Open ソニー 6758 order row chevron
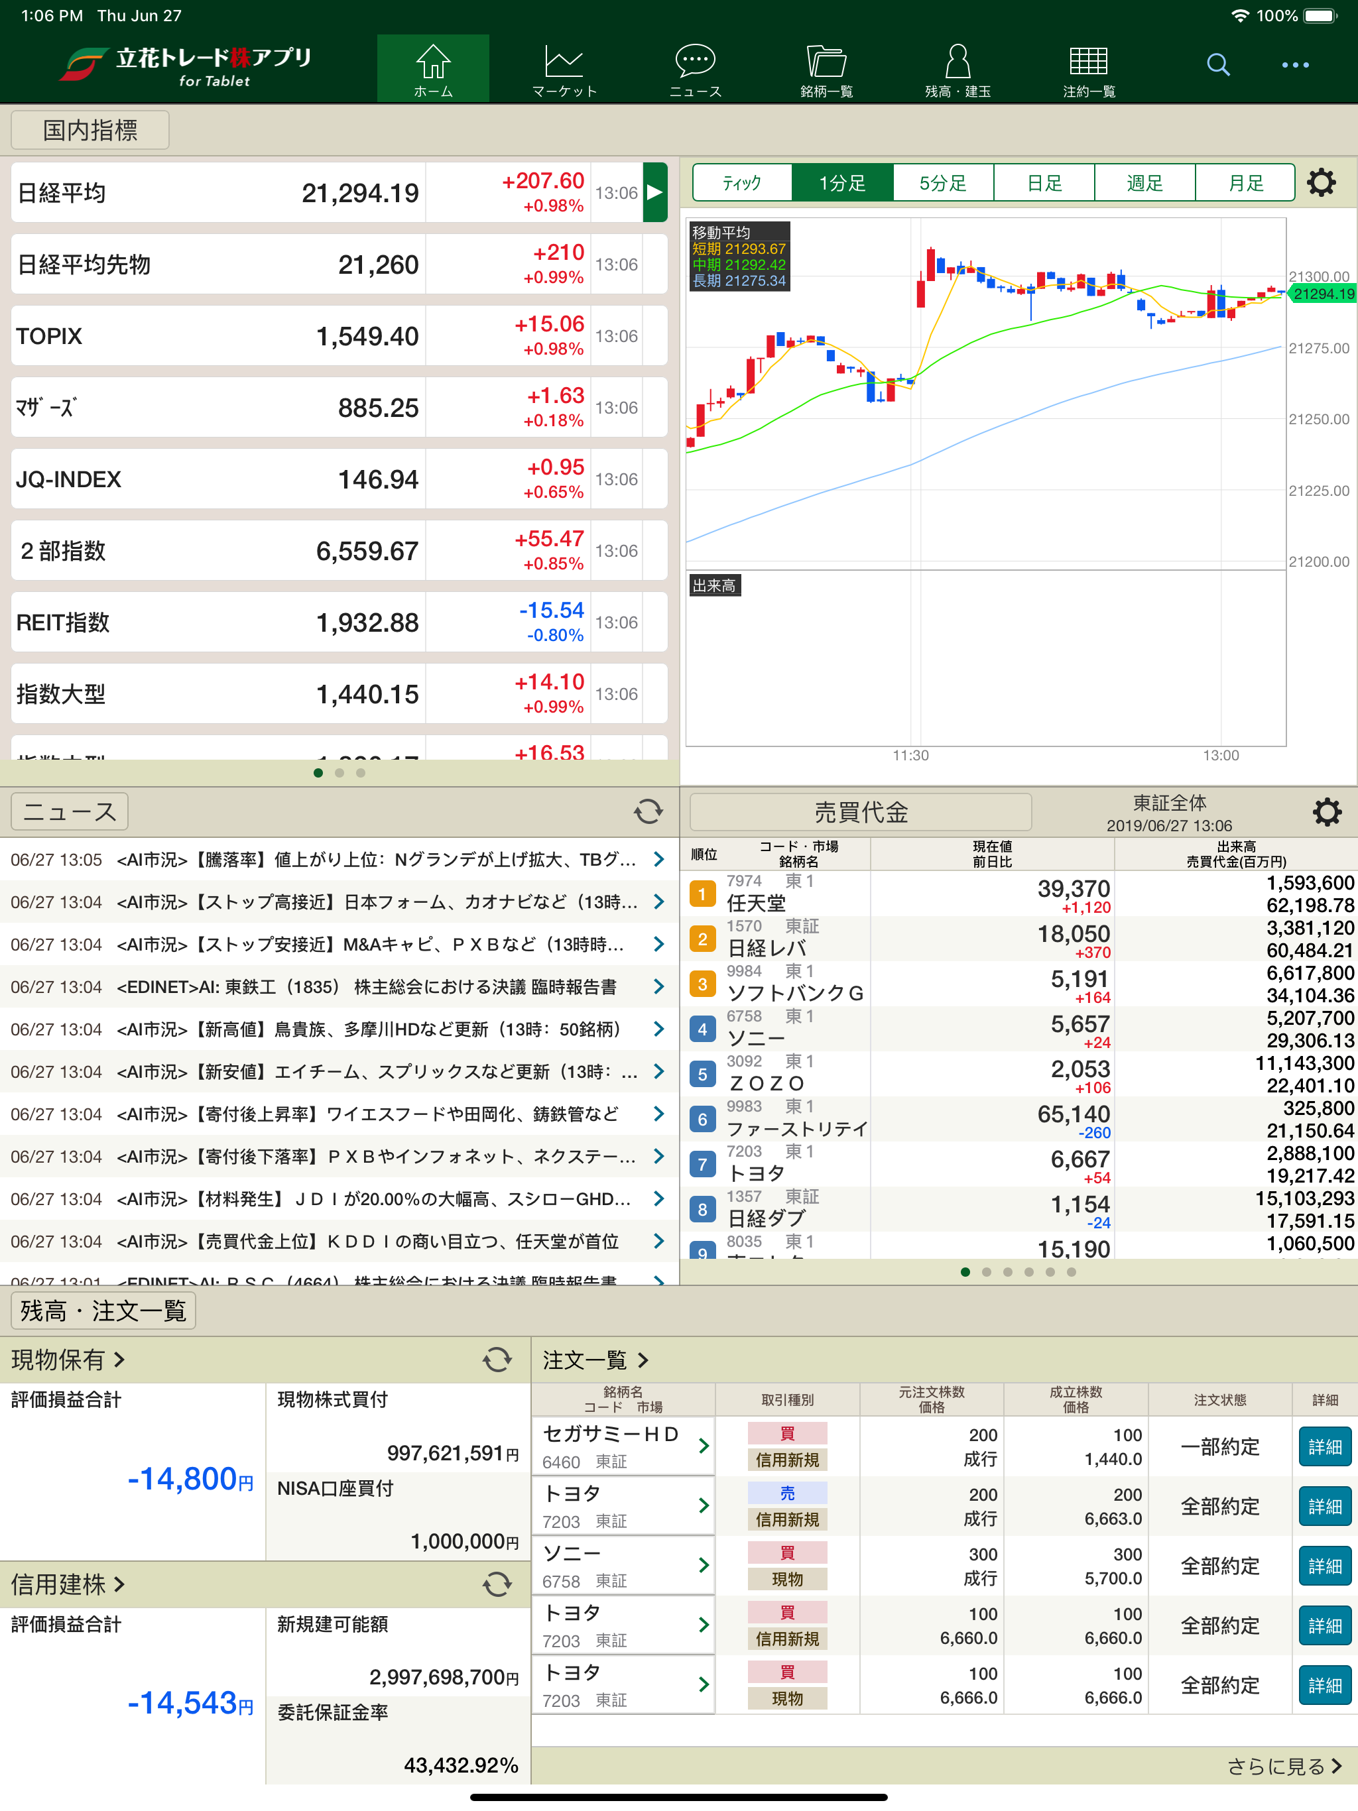1358x1811 pixels. pos(703,1565)
